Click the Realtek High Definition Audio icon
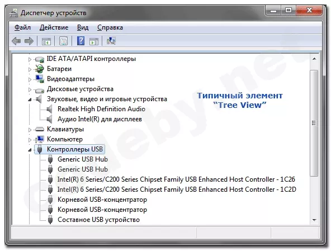331x251 pixels. (49, 109)
